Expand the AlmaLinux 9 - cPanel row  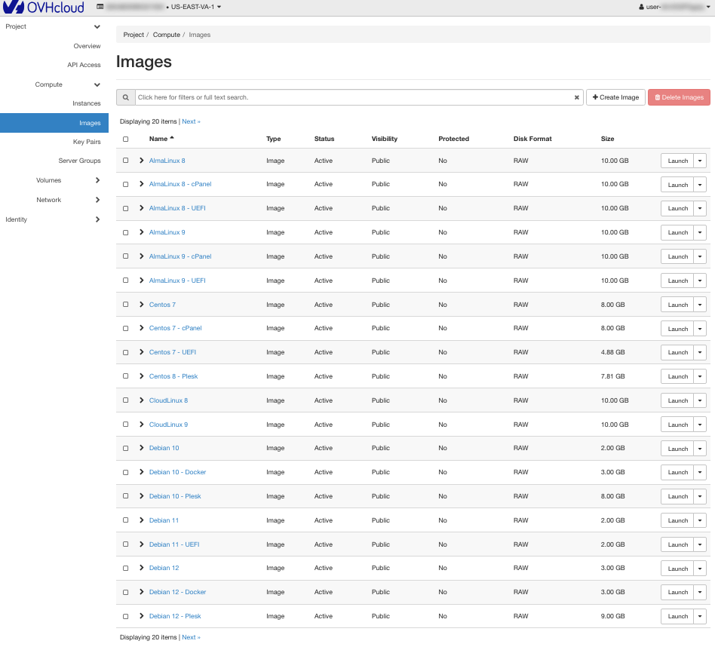[141, 256]
